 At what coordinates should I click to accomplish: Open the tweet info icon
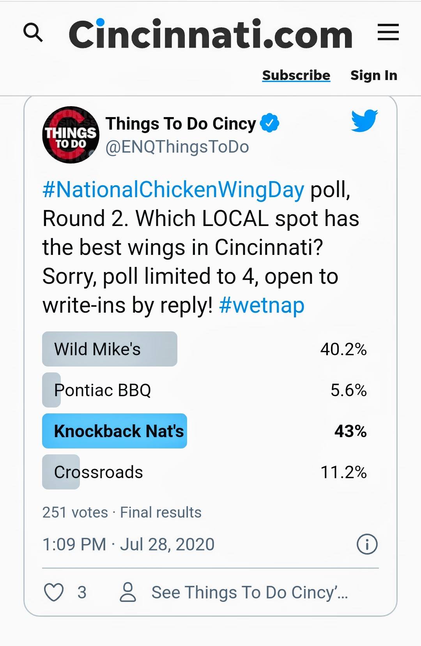tap(367, 544)
